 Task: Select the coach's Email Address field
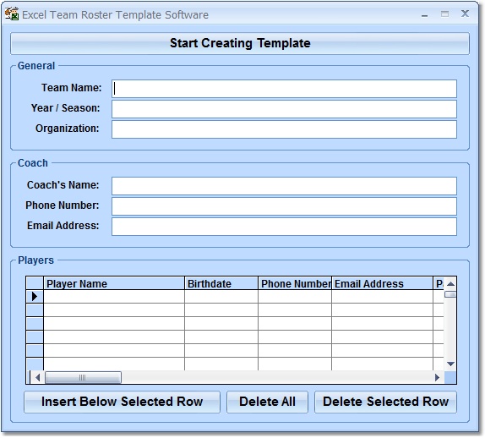pyautogui.click(x=284, y=227)
